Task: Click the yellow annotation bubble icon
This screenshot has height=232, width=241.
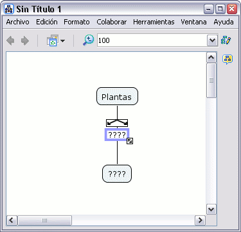Action: (x=228, y=60)
